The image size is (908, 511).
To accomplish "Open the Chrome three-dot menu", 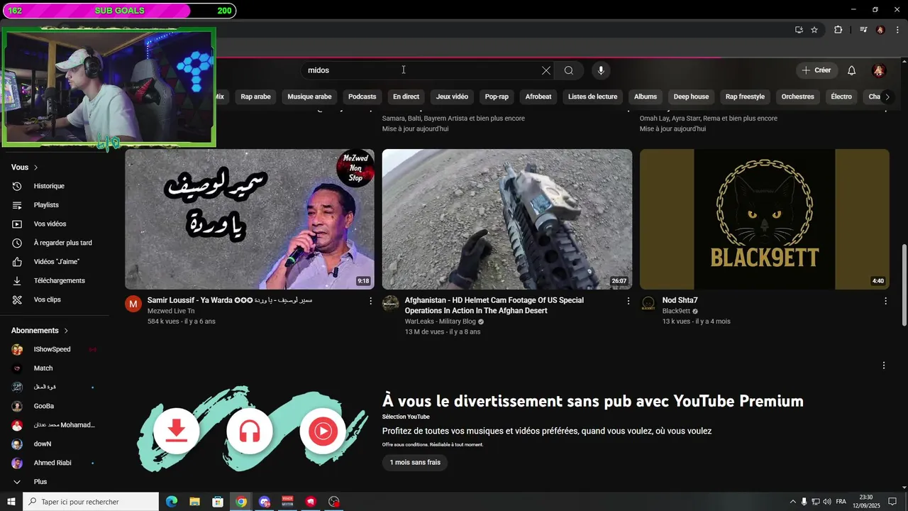I will coord(897,30).
